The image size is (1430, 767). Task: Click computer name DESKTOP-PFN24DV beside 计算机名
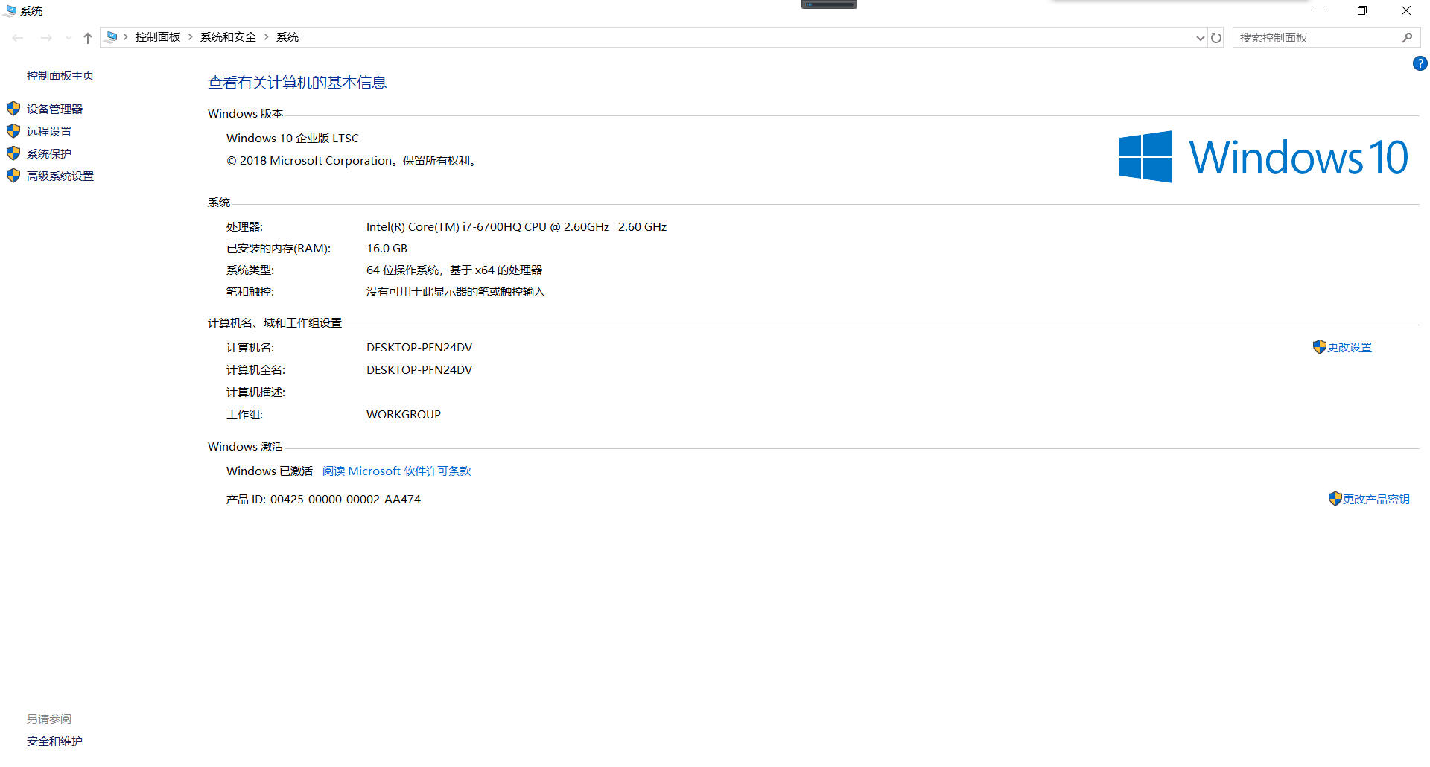[x=419, y=348]
